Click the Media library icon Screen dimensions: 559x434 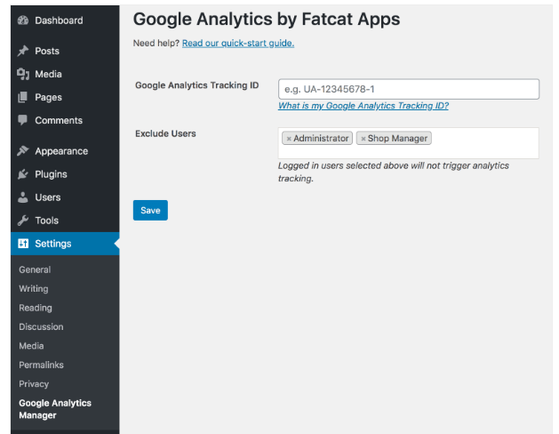23,74
